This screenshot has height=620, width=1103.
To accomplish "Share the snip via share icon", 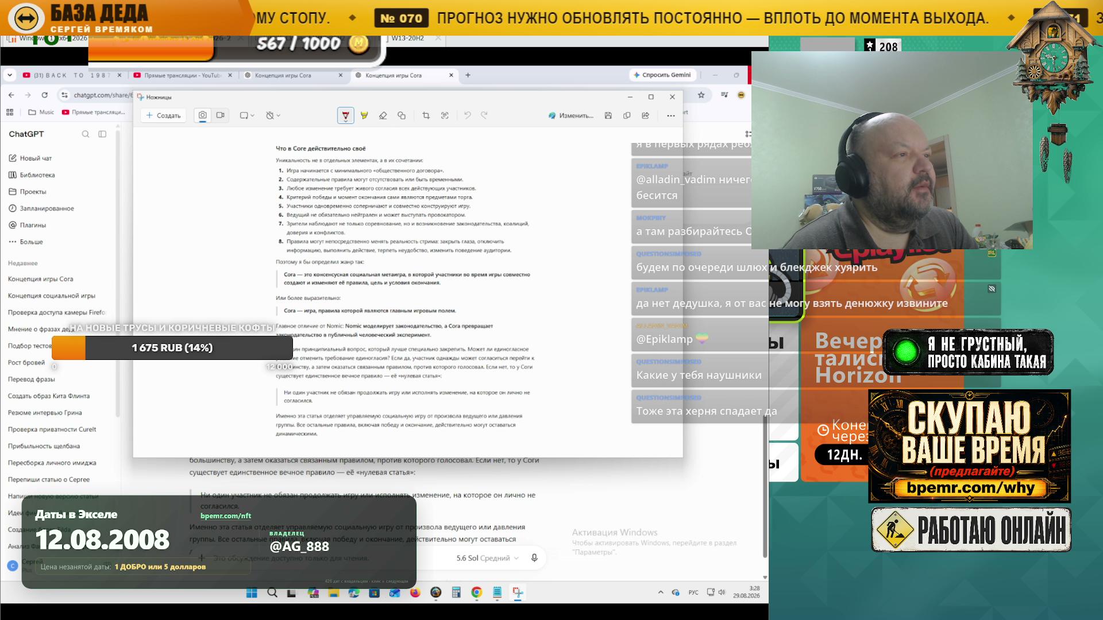I will tap(646, 115).
